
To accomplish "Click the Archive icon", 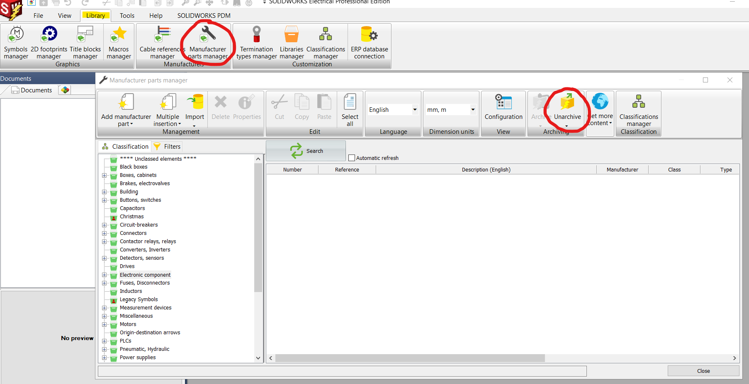I will [x=541, y=110].
